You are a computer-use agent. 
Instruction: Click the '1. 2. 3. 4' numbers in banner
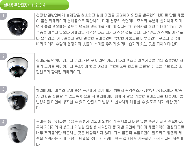[38, 5]
